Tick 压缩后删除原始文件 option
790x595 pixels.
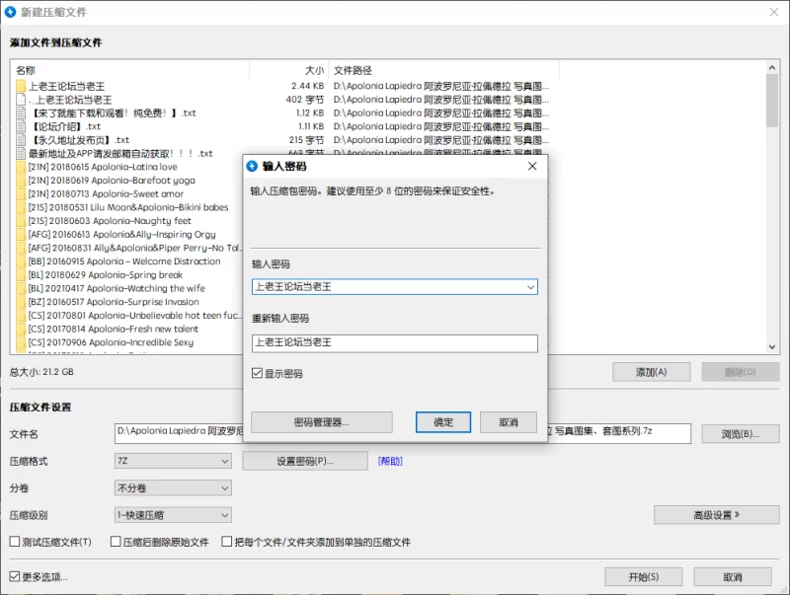(116, 542)
